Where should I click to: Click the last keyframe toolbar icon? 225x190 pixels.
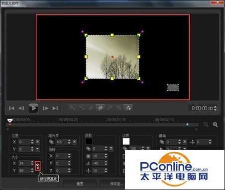click(x=128, y=108)
